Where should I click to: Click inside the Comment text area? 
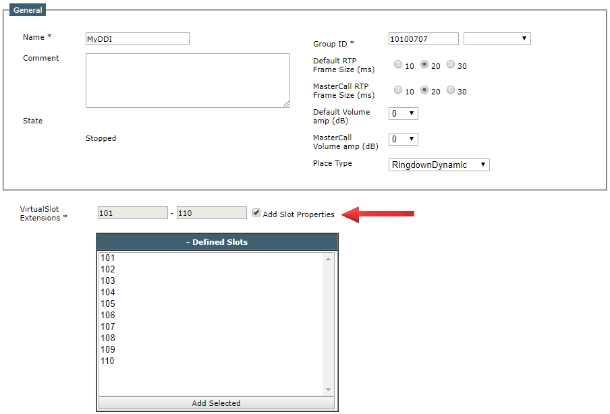[x=188, y=80]
